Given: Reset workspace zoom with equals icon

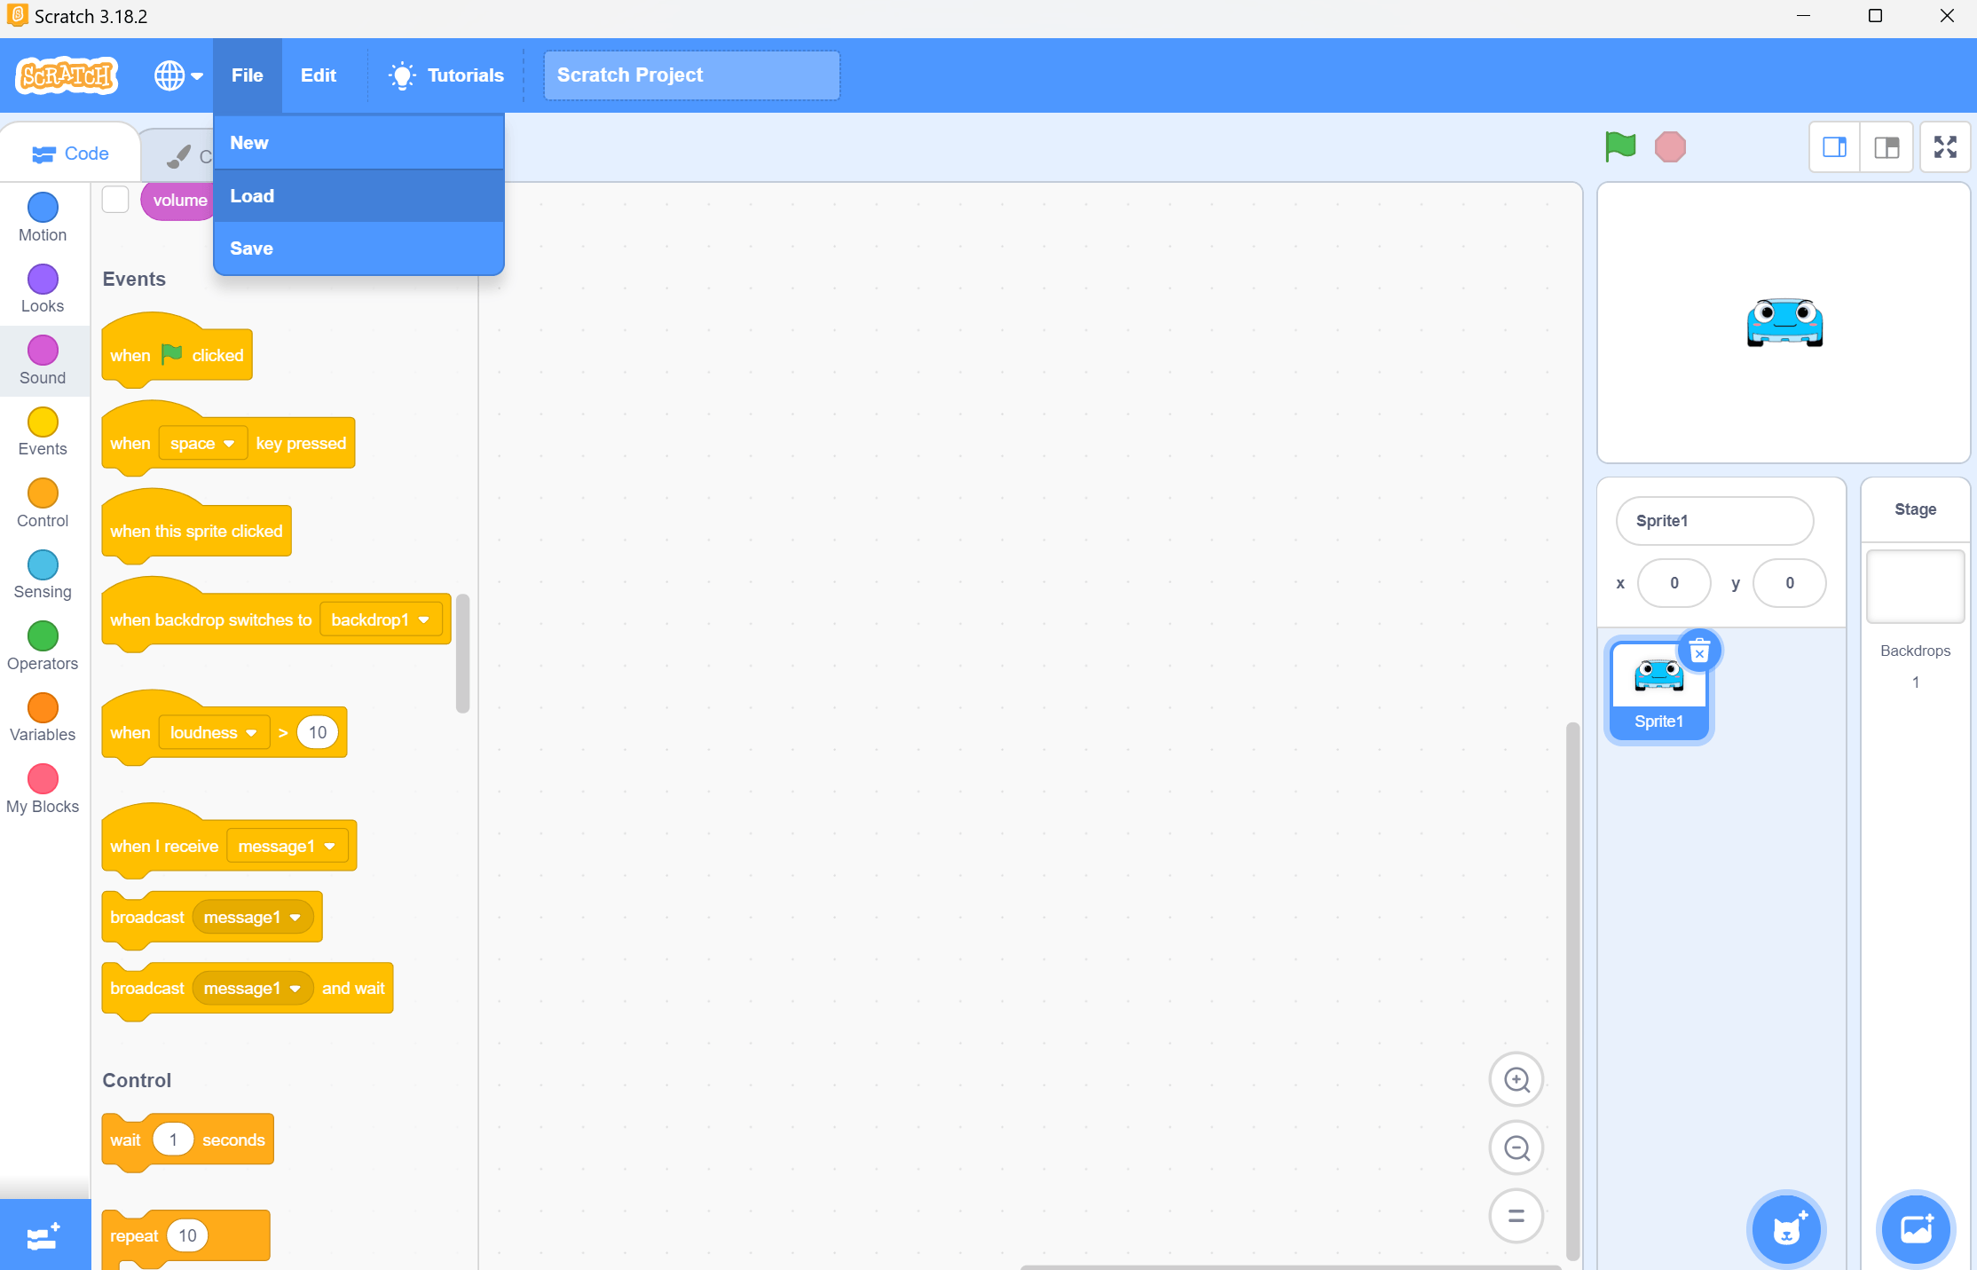Looking at the screenshot, I should pyautogui.click(x=1516, y=1216).
